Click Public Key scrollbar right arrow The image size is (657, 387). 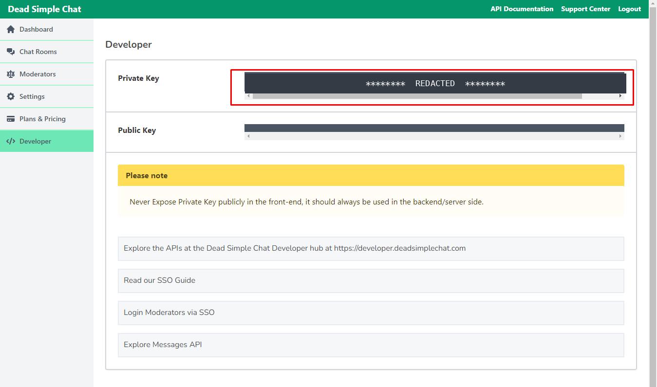(620, 136)
